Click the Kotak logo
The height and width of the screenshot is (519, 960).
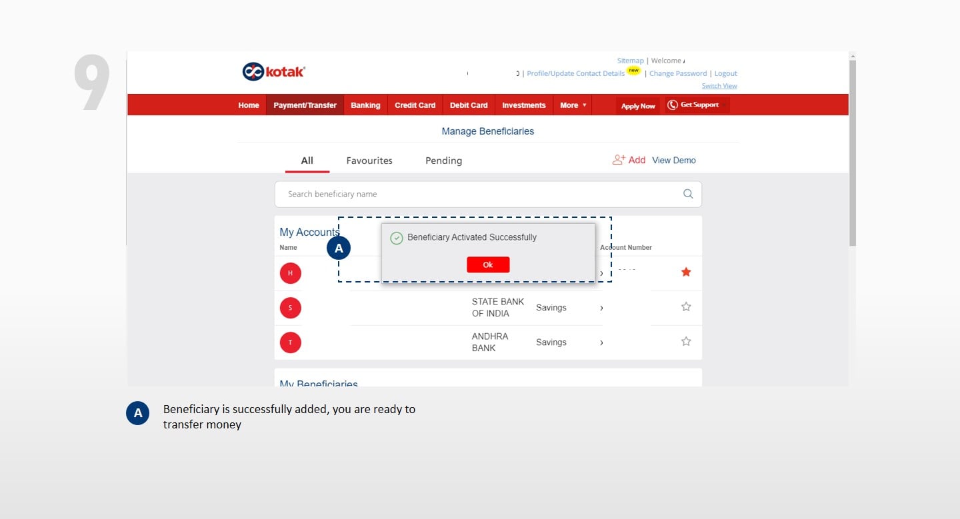[273, 72]
